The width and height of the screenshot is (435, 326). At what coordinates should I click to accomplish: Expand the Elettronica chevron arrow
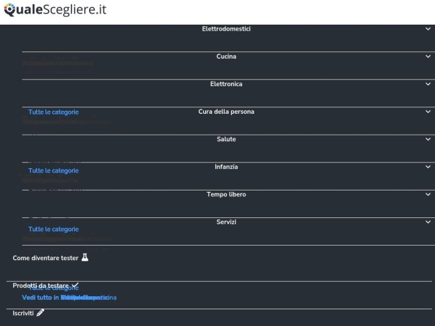coord(428,84)
